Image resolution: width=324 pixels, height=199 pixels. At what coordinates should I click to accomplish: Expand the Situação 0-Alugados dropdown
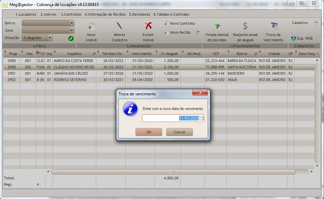tap(50, 38)
